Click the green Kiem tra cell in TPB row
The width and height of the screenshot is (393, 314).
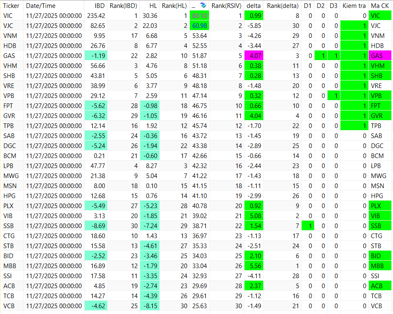(x=354, y=126)
